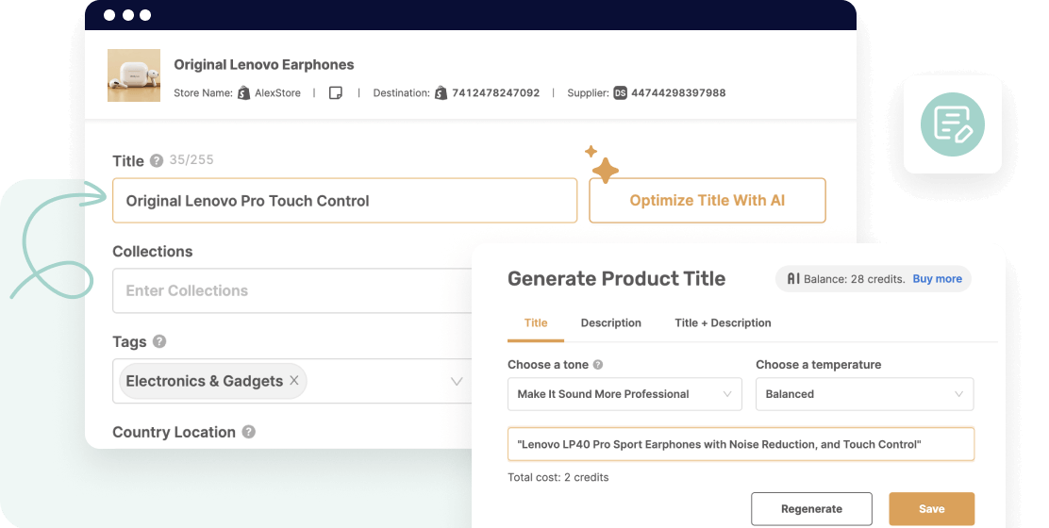Switch to the Description tab
Image resolution: width=1049 pixels, height=528 pixels.
pos(610,322)
